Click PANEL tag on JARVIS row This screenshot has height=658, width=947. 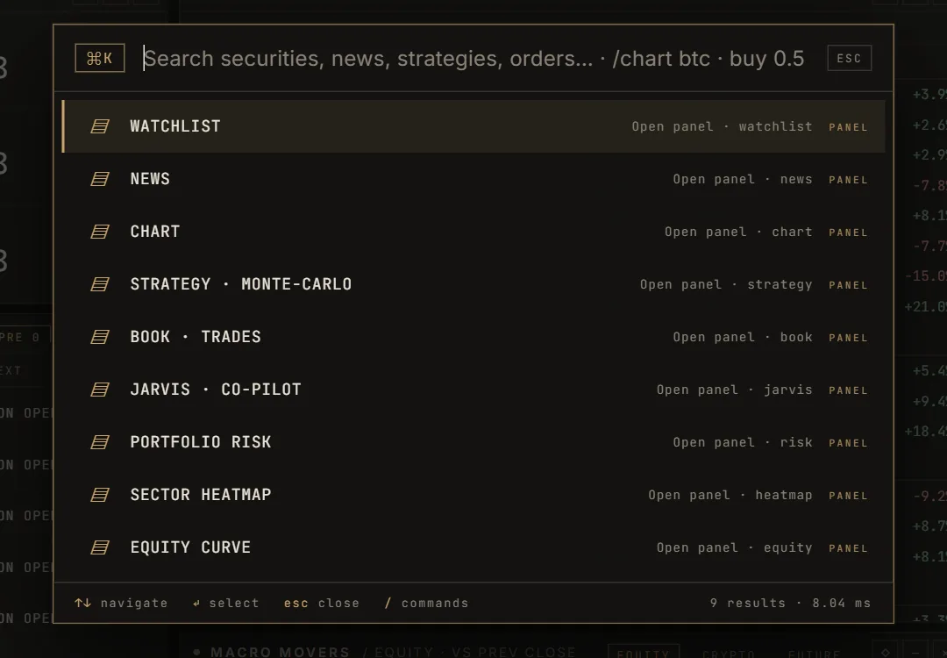pyautogui.click(x=849, y=390)
